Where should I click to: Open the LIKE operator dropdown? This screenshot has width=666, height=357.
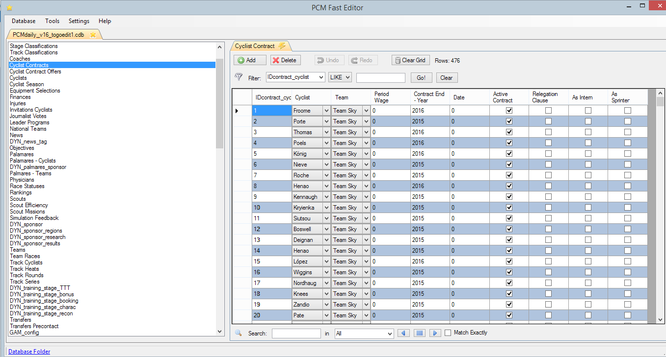pyautogui.click(x=347, y=77)
